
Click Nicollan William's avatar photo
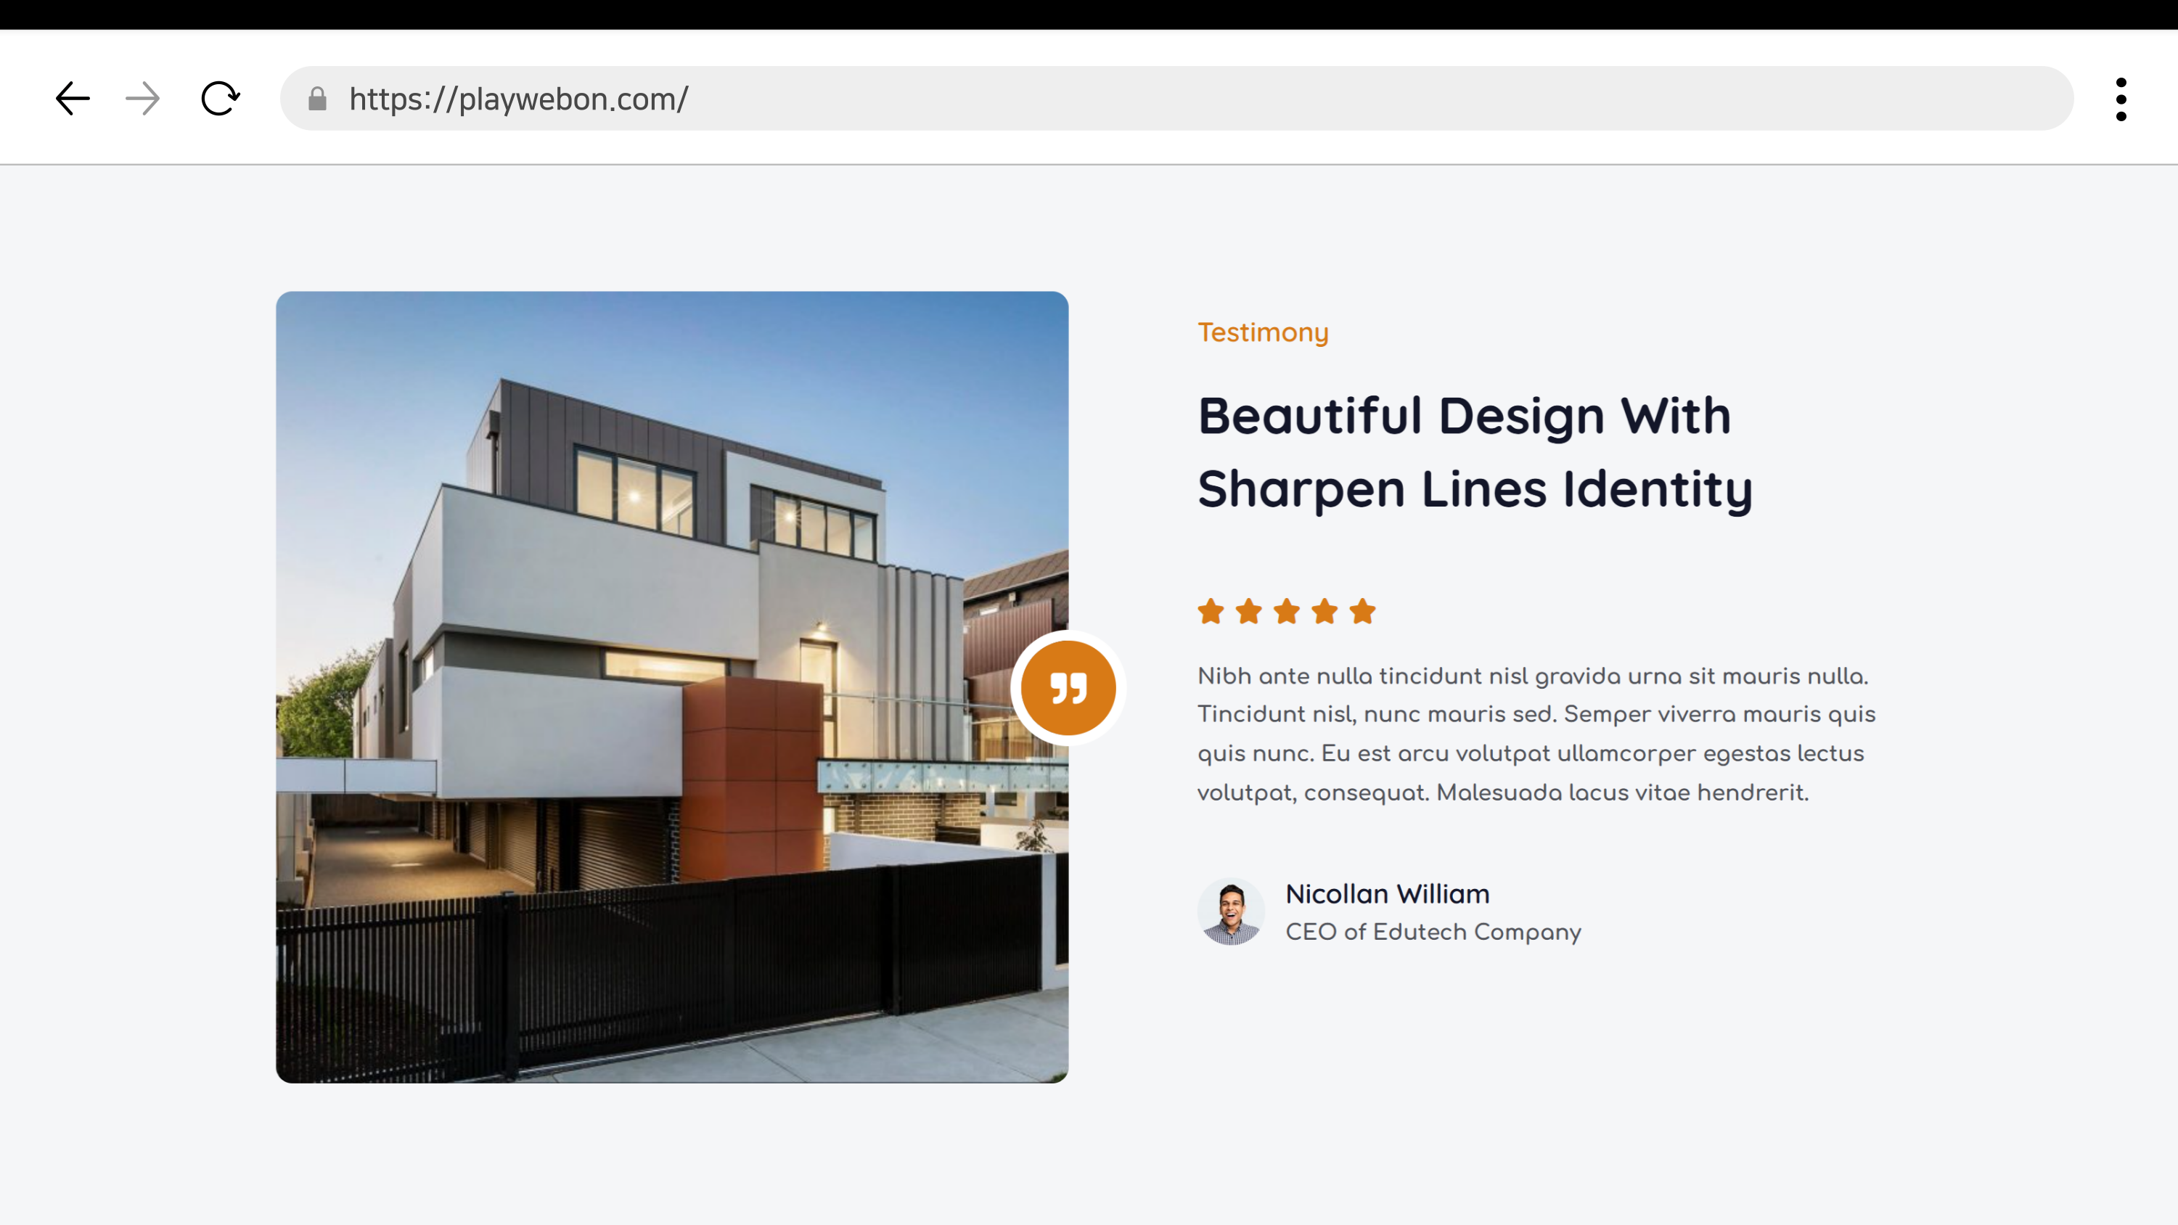(1231, 911)
